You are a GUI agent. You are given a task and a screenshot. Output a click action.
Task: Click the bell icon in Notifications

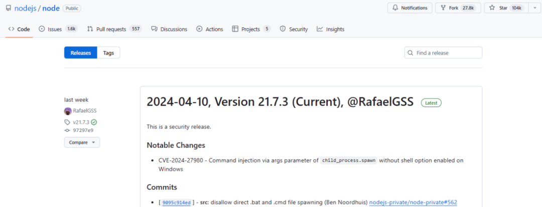[395, 8]
